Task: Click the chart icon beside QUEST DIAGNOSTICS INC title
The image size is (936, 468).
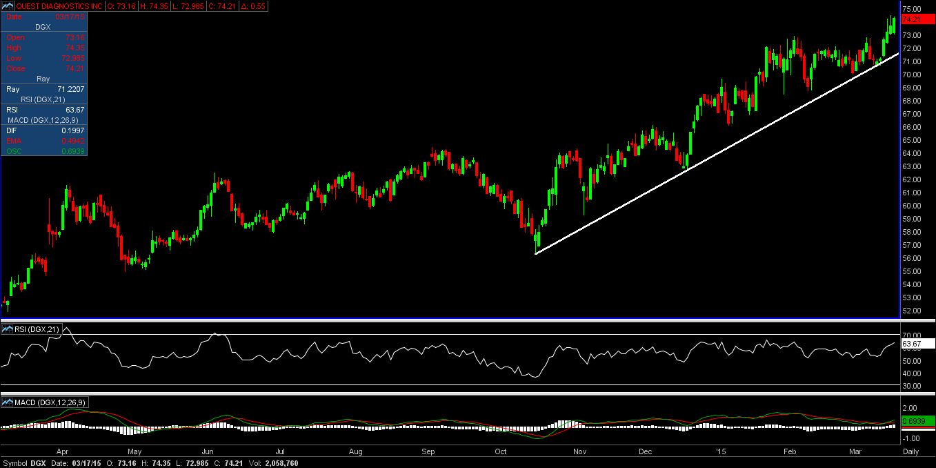Action: [x=8, y=6]
